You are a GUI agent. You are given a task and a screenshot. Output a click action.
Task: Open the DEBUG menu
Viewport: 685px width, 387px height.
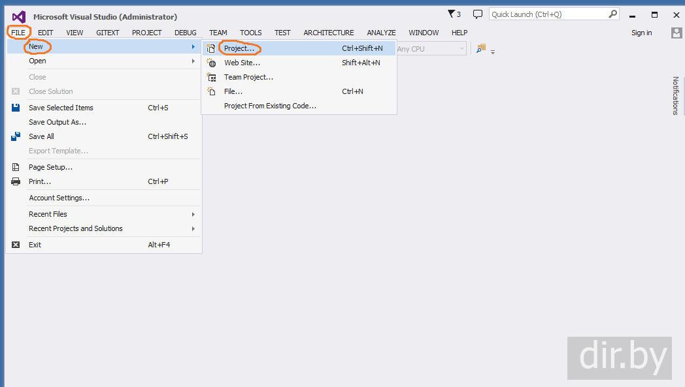(x=185, y=33)
